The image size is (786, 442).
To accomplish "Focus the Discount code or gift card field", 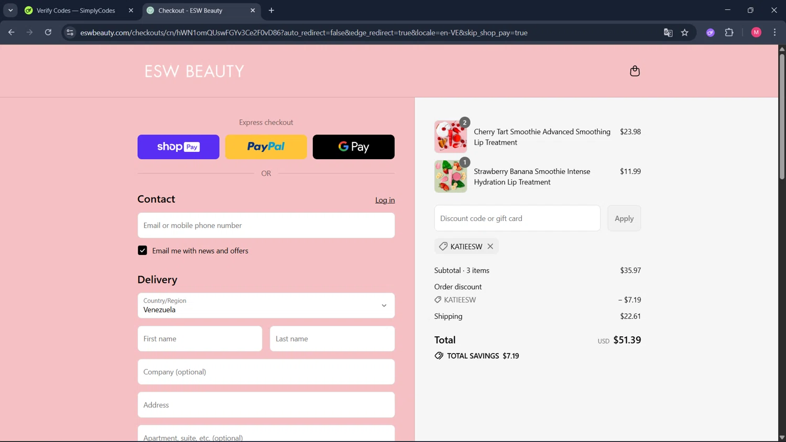I will 517,218.
